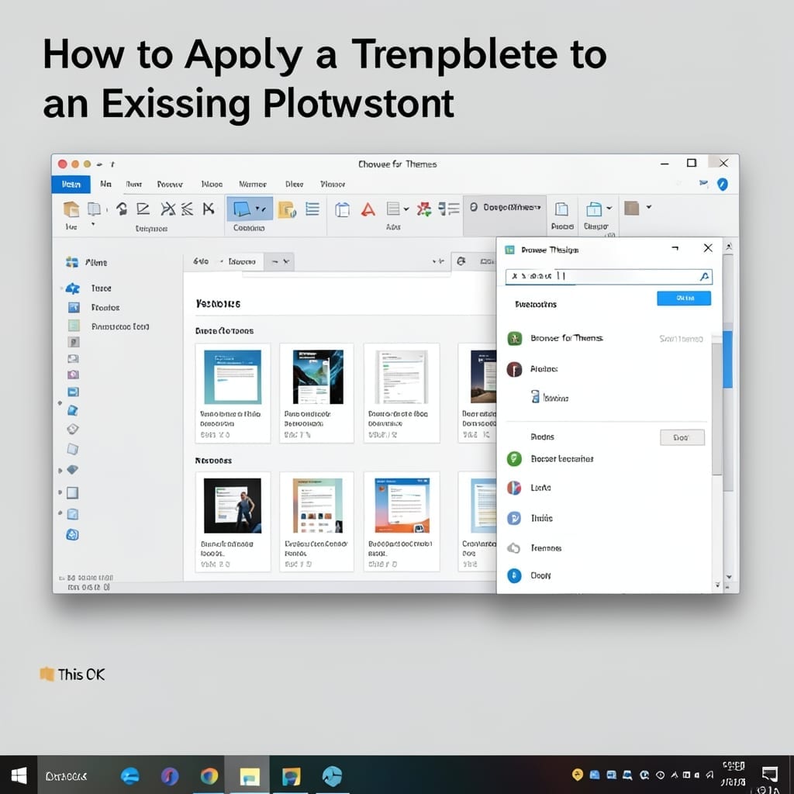Open the small arrow under the paste icon

tap(93, 224)
